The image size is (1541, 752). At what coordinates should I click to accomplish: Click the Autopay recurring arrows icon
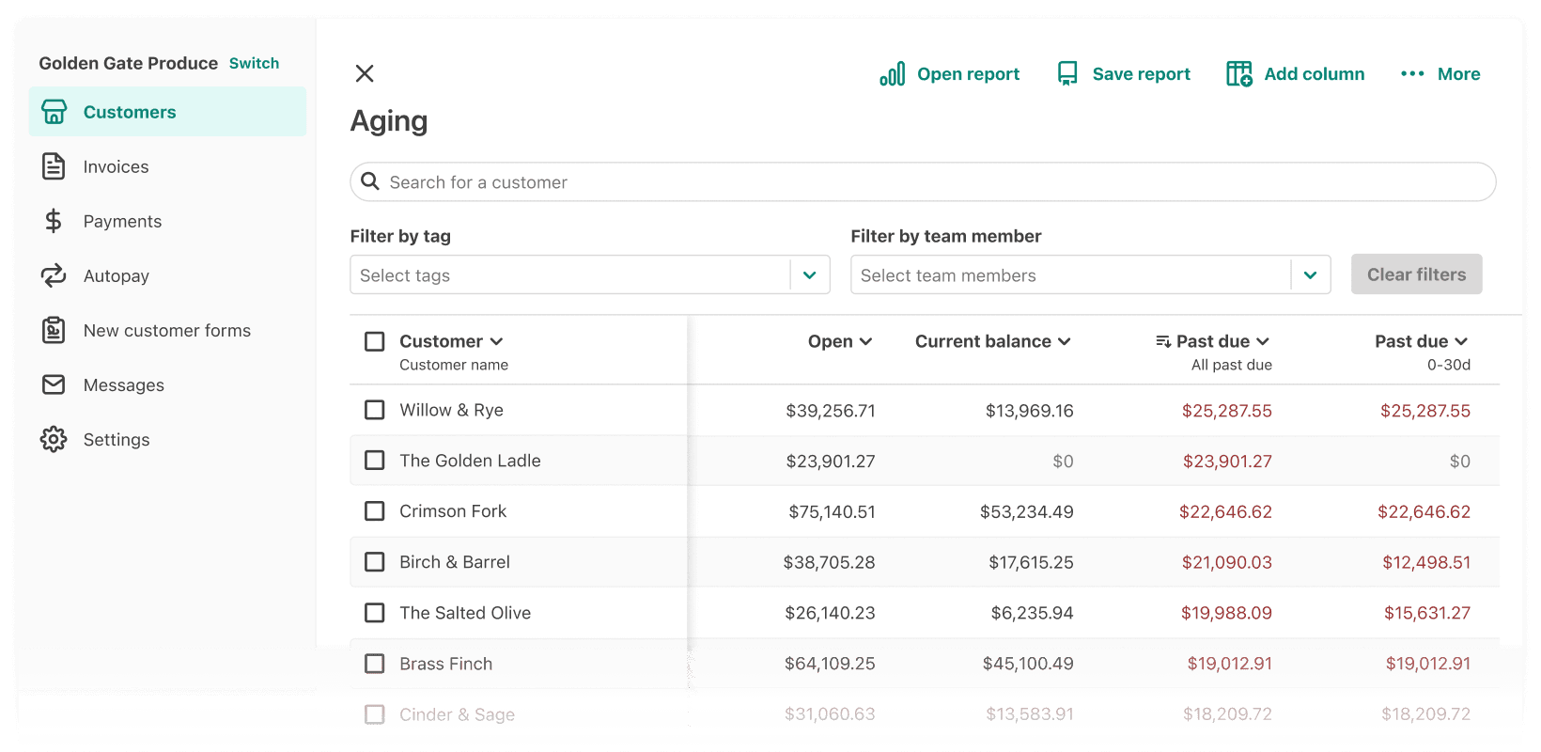click(54, 275)
